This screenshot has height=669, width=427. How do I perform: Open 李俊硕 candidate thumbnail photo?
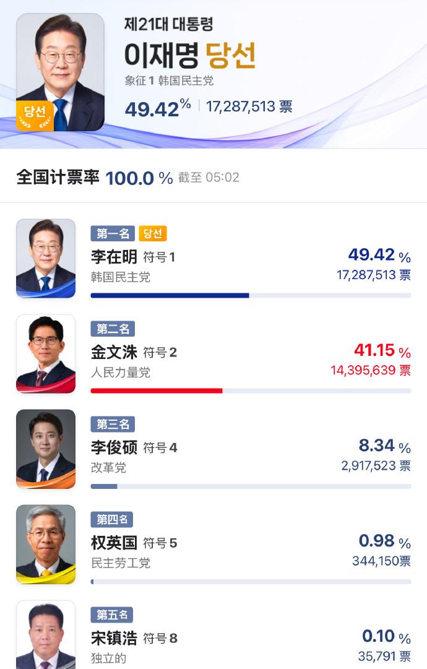click(x=46, y=449)
